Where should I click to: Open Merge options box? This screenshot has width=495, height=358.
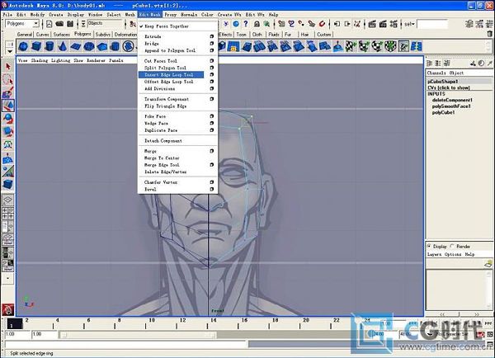point(212,151)
